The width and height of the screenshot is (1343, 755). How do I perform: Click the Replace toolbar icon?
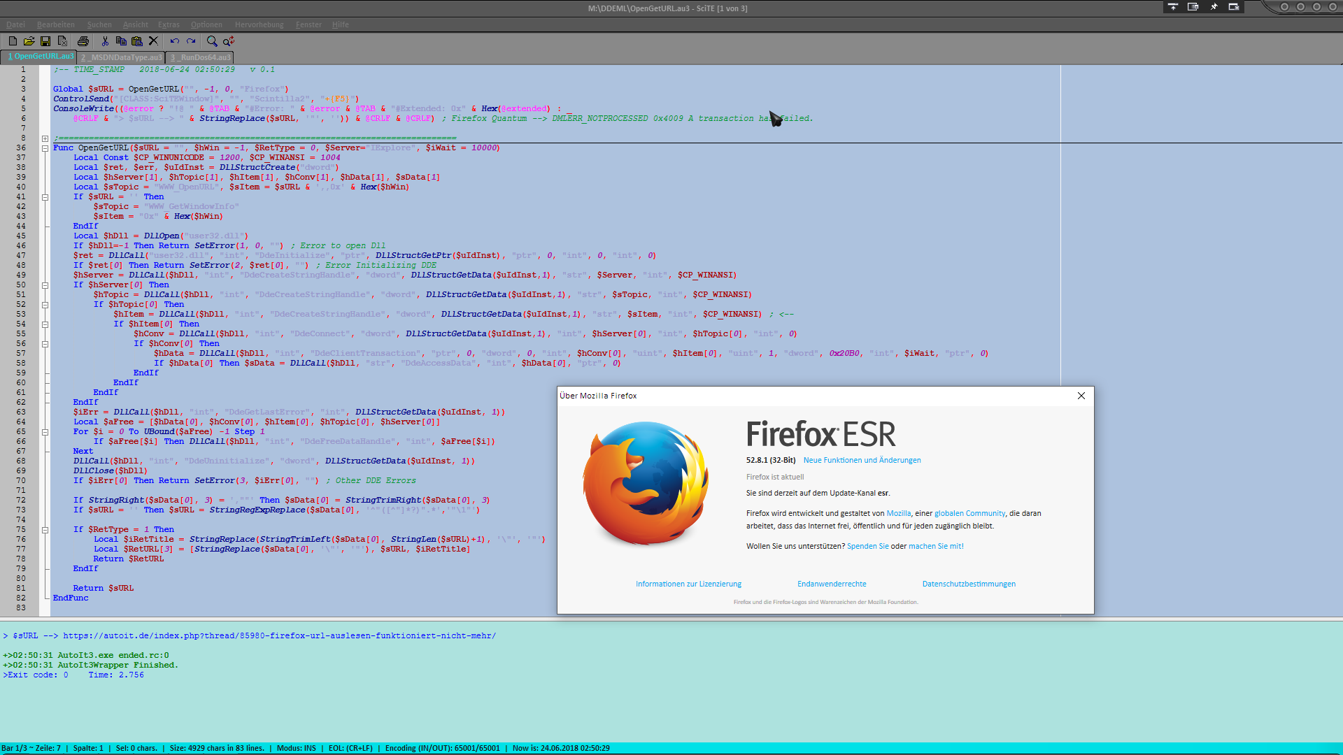(x=229, y=41)
